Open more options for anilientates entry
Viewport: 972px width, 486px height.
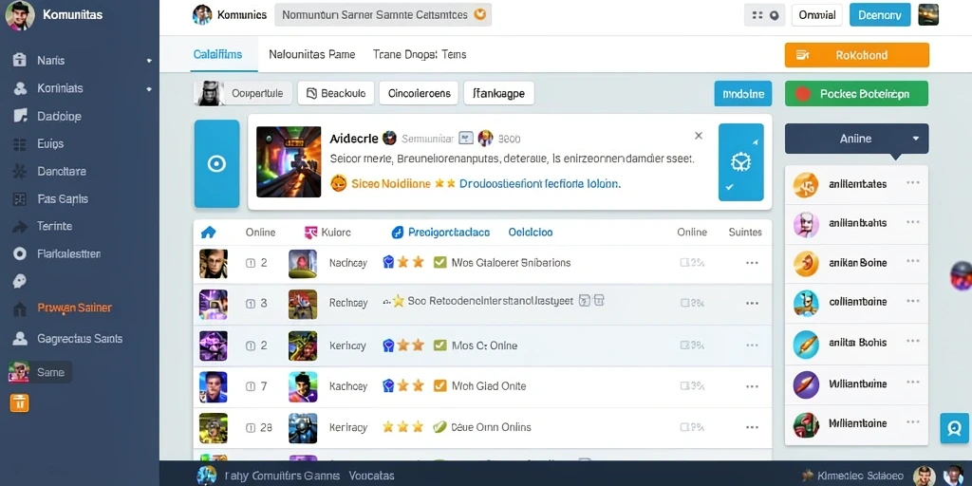912,183
